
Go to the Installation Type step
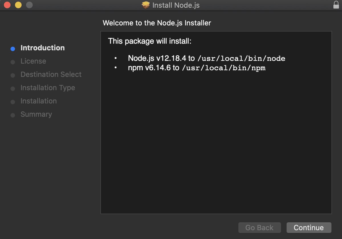point(48,88)
